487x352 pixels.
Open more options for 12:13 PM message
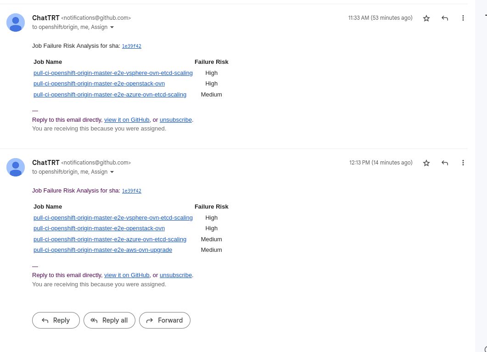463,163
